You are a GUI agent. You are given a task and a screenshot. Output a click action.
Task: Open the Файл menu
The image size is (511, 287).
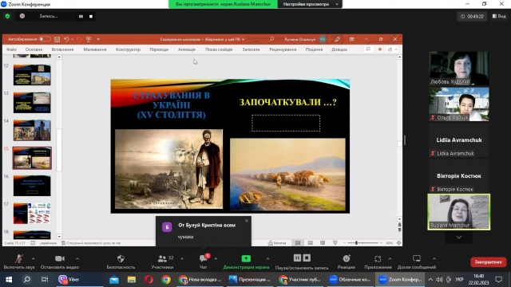point(11,49)
